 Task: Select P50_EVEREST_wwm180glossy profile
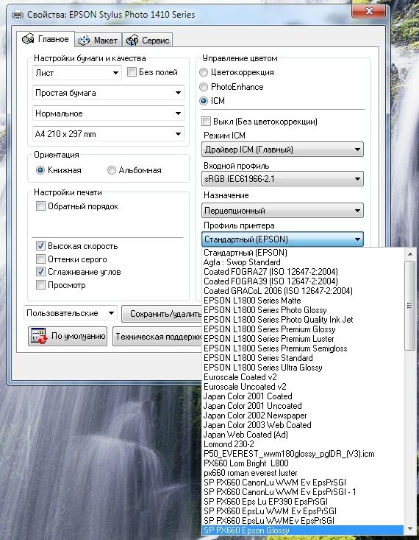(303, 454)
